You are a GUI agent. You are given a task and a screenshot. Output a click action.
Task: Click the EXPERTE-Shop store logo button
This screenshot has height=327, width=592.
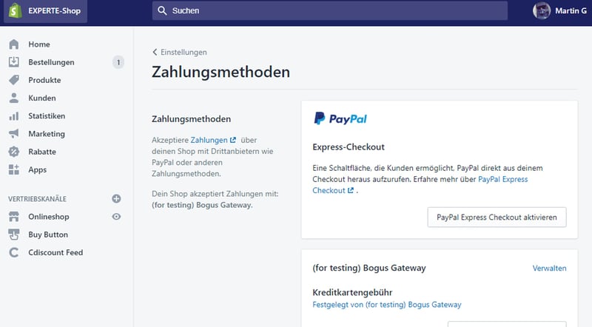point(46,11)
